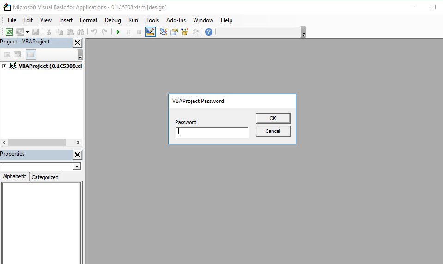The width and height of the screenshot is (443, 264).
Task: Open the Project Explorer toolbar icon
Action: [164, 32]
